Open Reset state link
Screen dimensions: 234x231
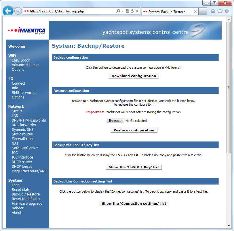click(21, 189)
